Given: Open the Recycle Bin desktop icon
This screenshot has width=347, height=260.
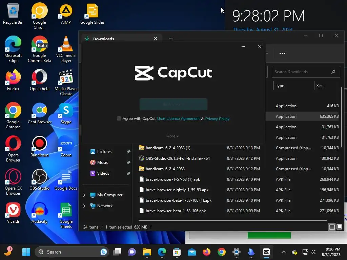Looking at the screenshot, I should pyautogui.click(x=13, y=14).
